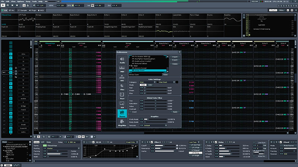
Task: Select HSV color mode
Action: click(x=150, y=85)
